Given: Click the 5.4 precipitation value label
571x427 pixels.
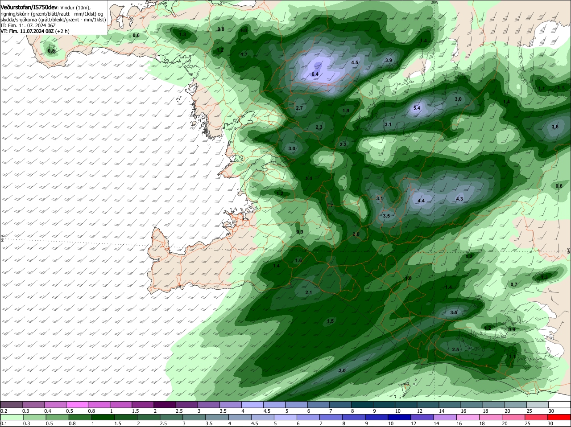Looking at the screenshot, I should click(x=417, y=108).
